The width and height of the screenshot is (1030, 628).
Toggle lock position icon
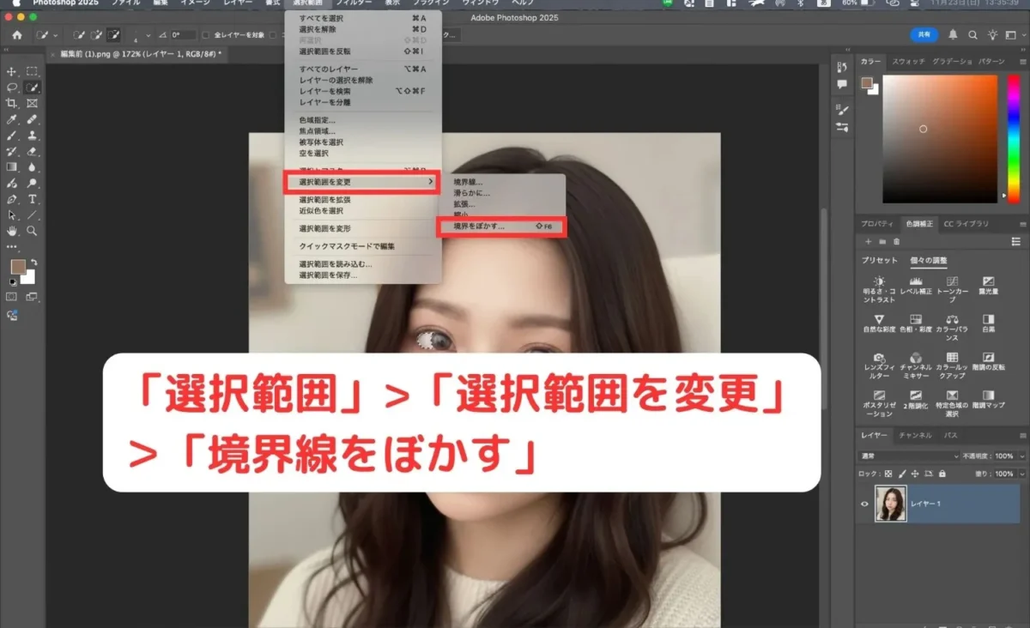915,474
